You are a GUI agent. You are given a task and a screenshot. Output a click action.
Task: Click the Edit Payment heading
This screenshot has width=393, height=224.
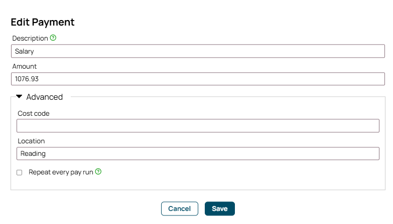click(x=43, y=22)
